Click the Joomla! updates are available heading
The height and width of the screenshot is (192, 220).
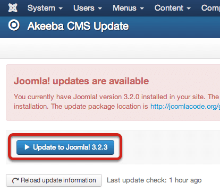pyautogui.click(x=81, y=81)
